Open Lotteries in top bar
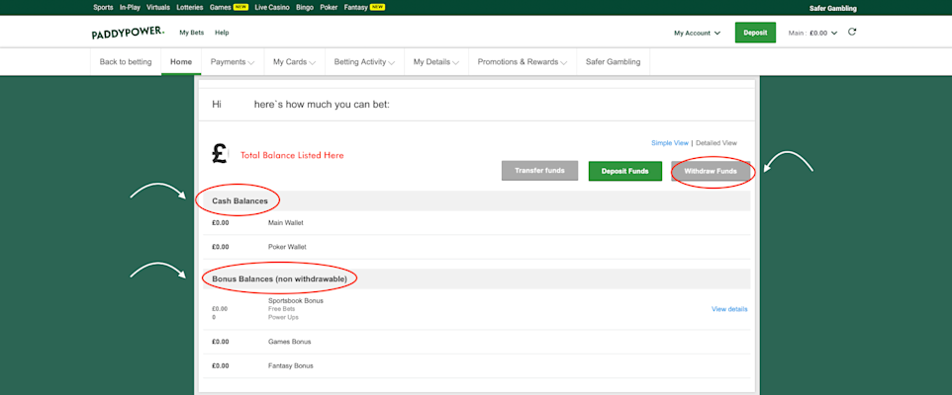952x395 pixels. [189, 8]
